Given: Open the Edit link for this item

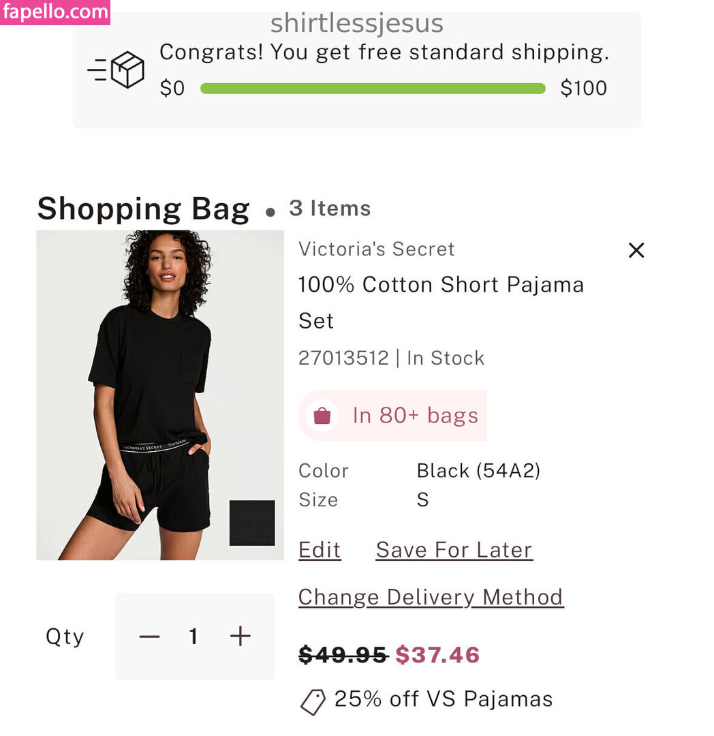Looking at the screenshot, I should point(320,550).
